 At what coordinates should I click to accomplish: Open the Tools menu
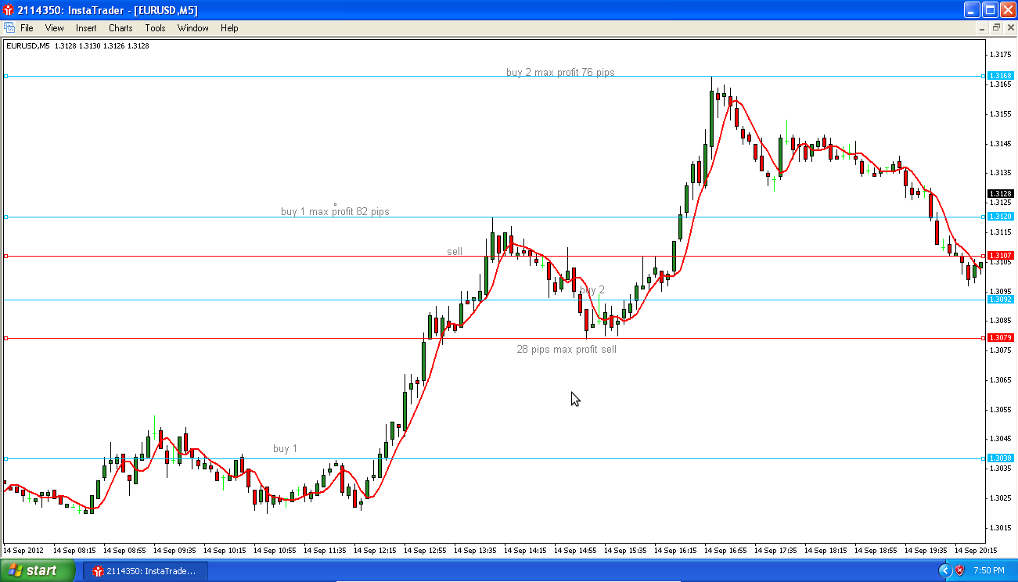[155, 28]
